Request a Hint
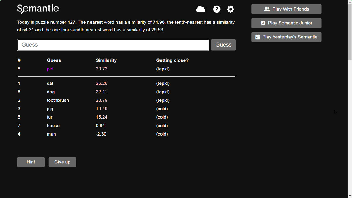 pyautogui.click(x=31, y=162)
